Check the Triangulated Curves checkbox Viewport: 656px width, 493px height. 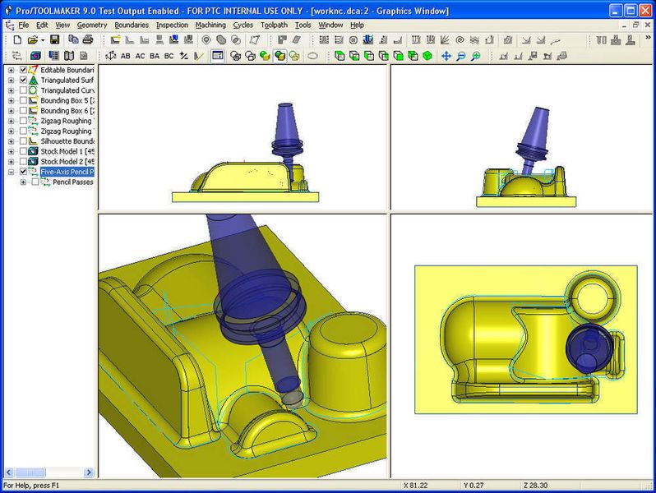point(23,90)
